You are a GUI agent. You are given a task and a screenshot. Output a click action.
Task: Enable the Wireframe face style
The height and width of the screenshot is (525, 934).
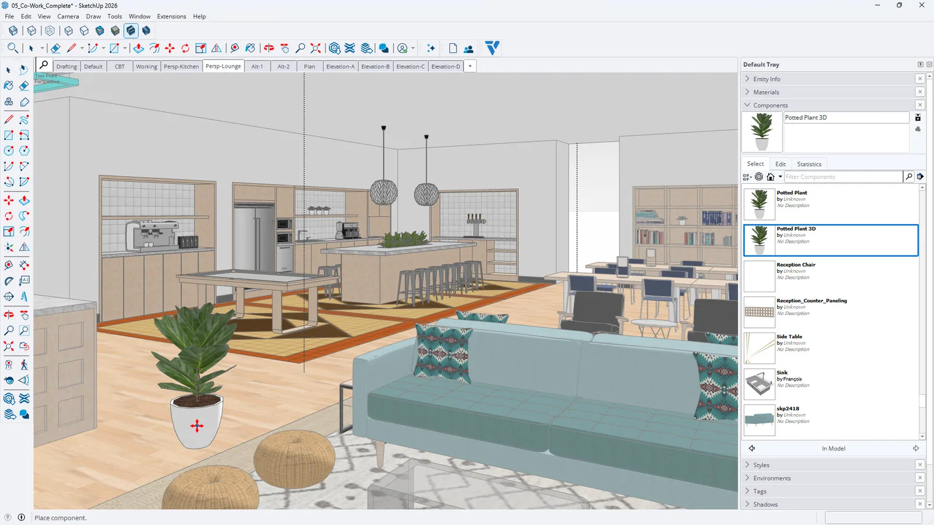(x=68, y=30)
